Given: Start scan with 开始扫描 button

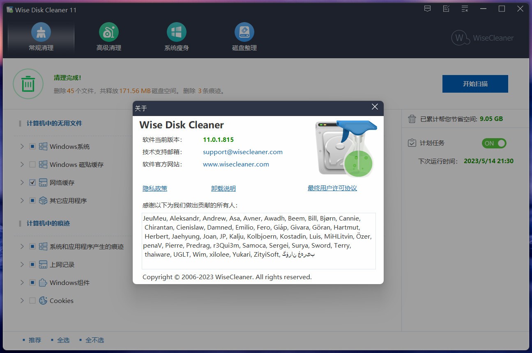Looking at the screenshot, I should 475,84.
